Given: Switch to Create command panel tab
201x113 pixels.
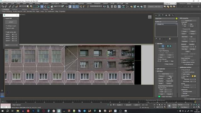Looking at the screenshot, I should (x=156, y=15).
